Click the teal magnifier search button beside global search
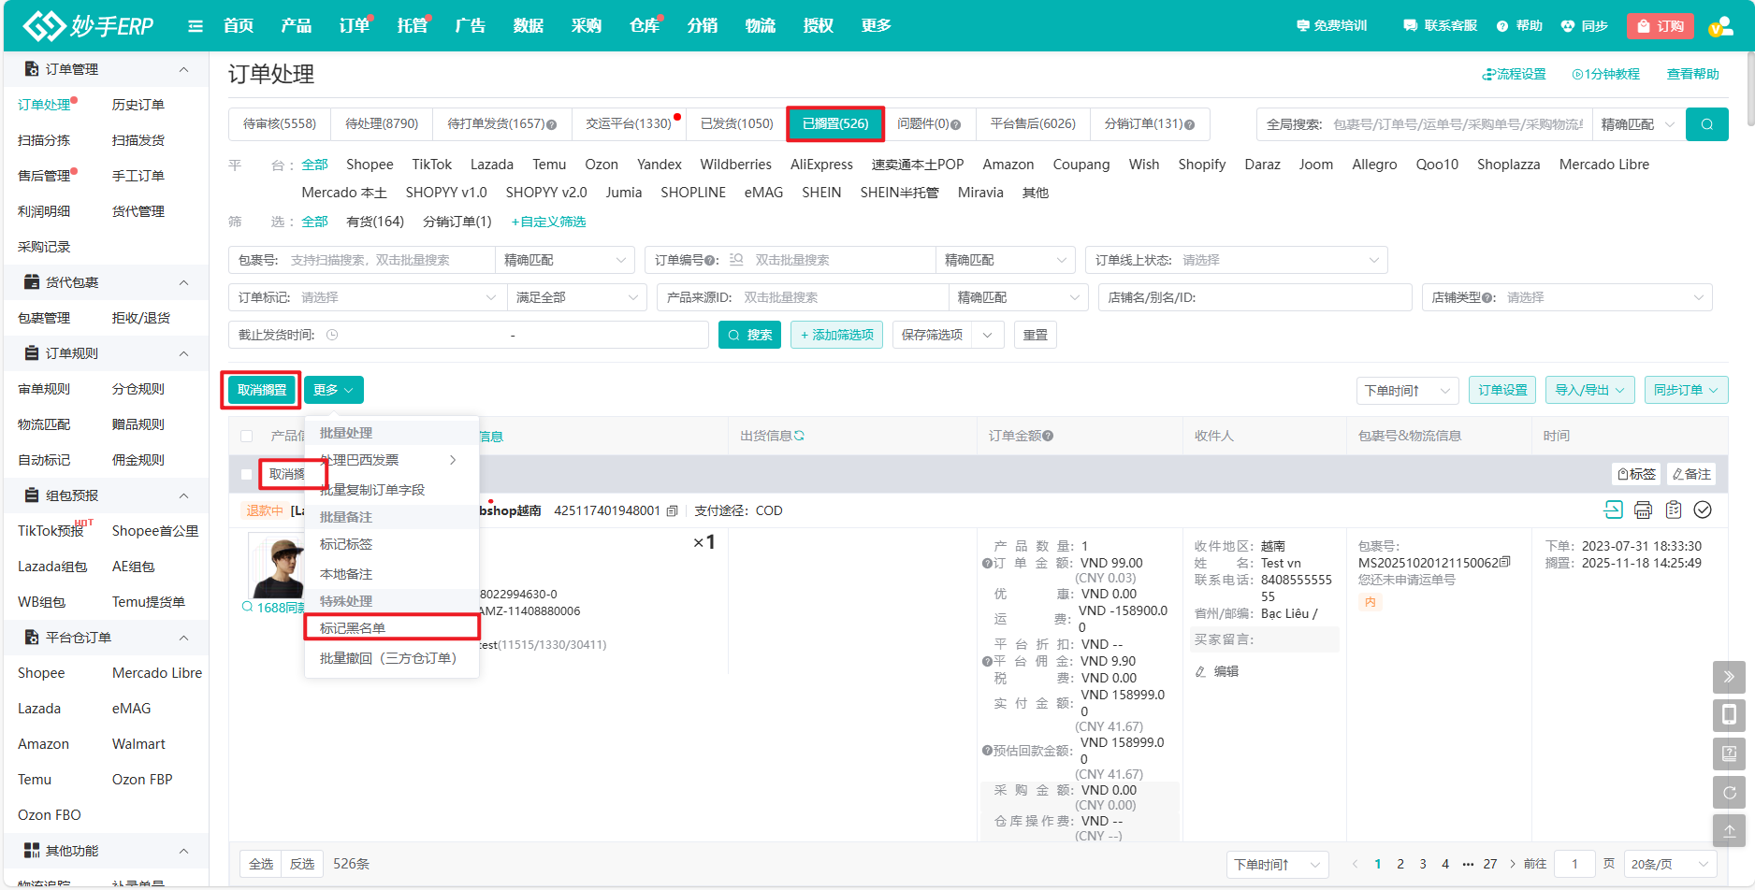1755x890 pixels. [1706, 124]
